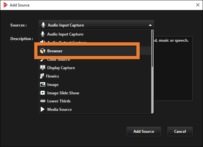Click the name tag icon for Lower Thirds

click(43, 101)
